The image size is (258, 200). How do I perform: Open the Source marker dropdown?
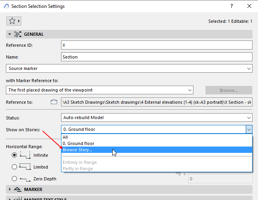129,68
